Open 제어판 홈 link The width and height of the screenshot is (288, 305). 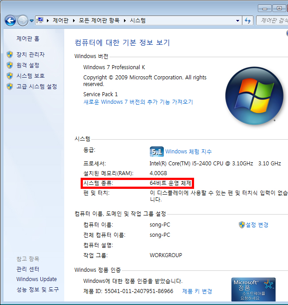click(28, 39)
